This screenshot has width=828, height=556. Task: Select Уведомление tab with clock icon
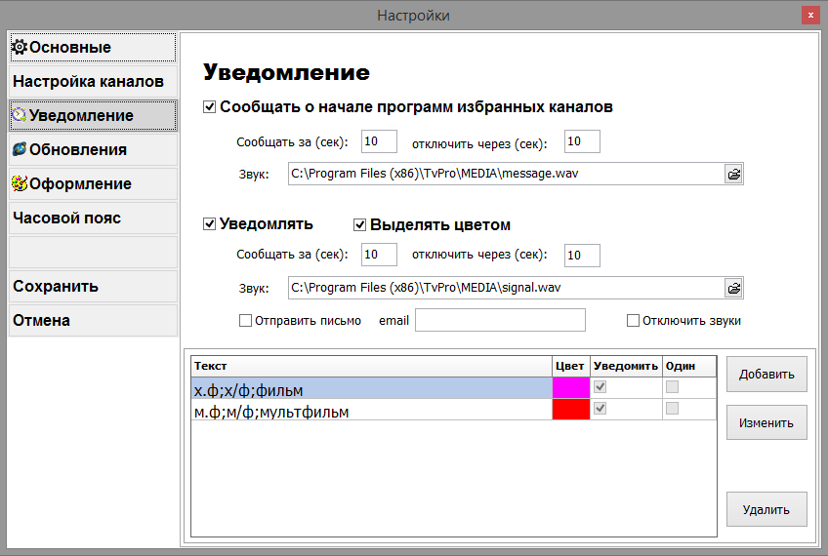[93, 115]
